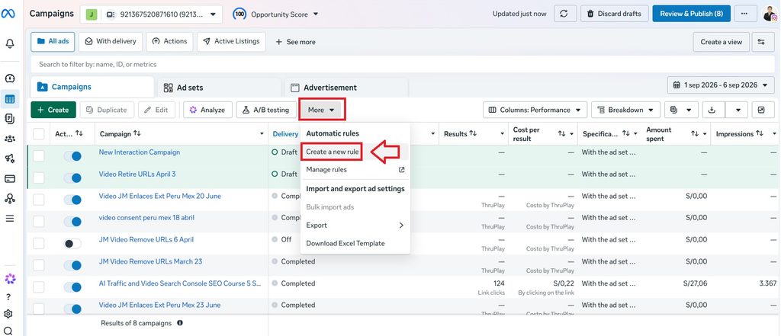This screenshot has height=336, width=781.
Task: Click the Meta logo icon
Action: (8, 14)
